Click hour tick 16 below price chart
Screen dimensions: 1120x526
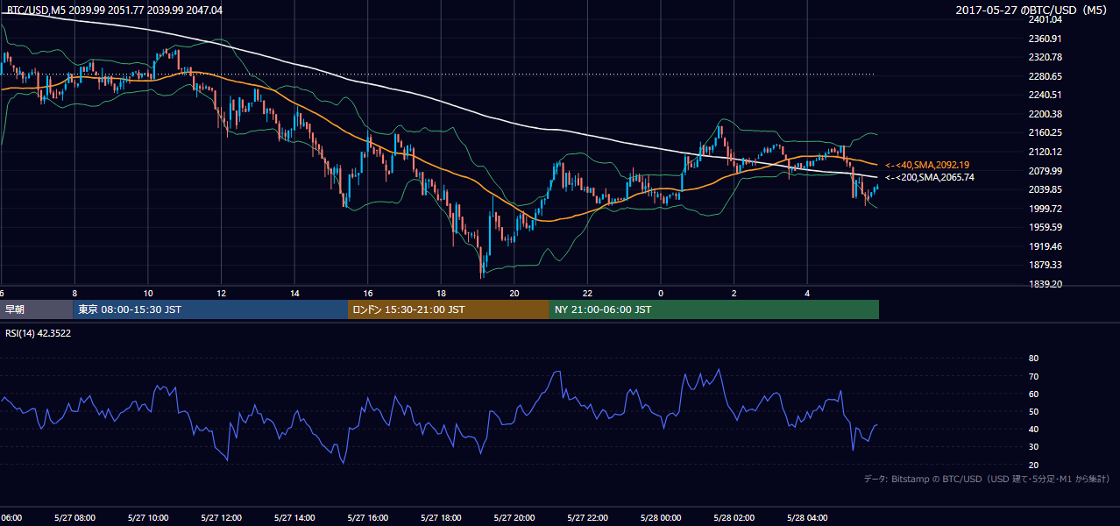[x=367, y=293]
